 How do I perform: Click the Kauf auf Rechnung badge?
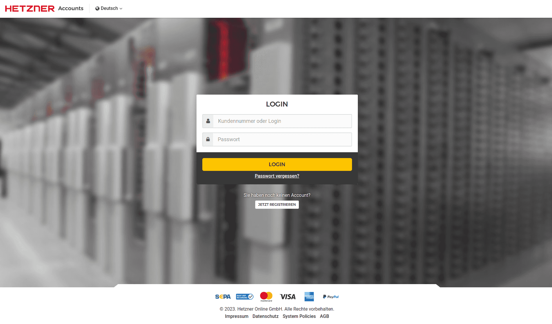coord(244,297)
